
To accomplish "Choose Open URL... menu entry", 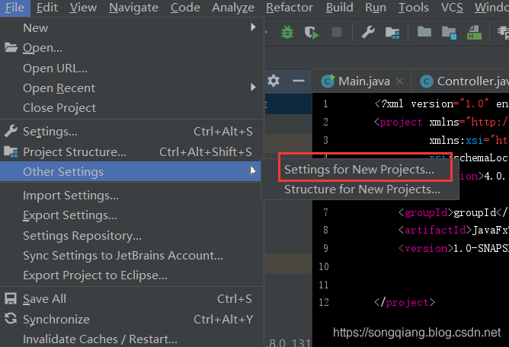I will [x=132, y=68].
